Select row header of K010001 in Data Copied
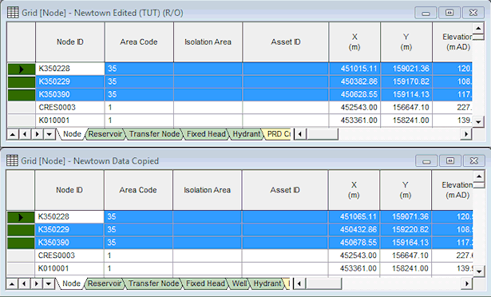491x297 pixels. tap(21, 268)
